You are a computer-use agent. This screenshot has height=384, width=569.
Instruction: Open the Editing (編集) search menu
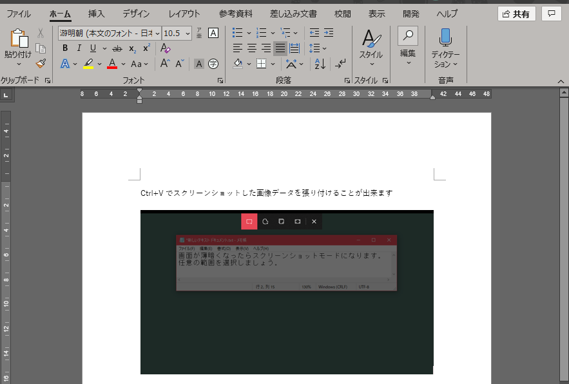tap(407, 46)
